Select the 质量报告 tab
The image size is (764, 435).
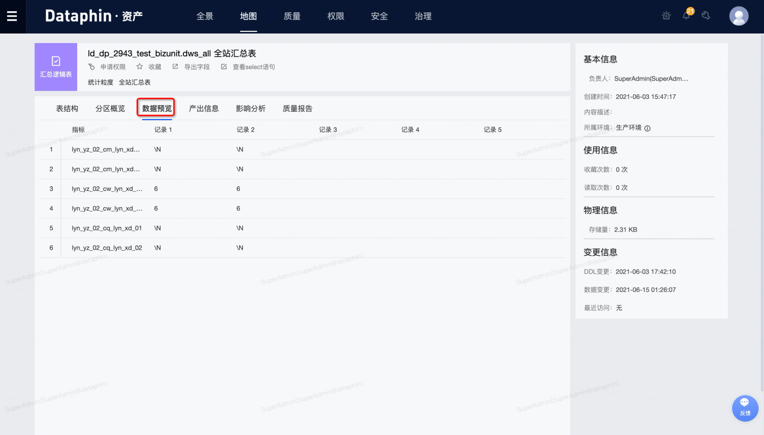click(298, 109)
